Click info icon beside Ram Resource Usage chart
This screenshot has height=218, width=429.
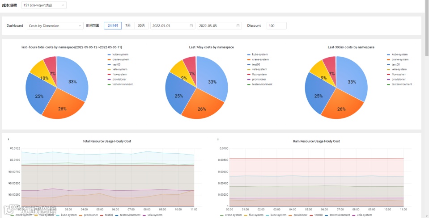(x=218, y=139)
